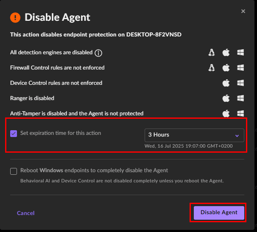
Task: Click the Apple icon in Ranger row
Action: pyautogui.click(x=226, y=98)
